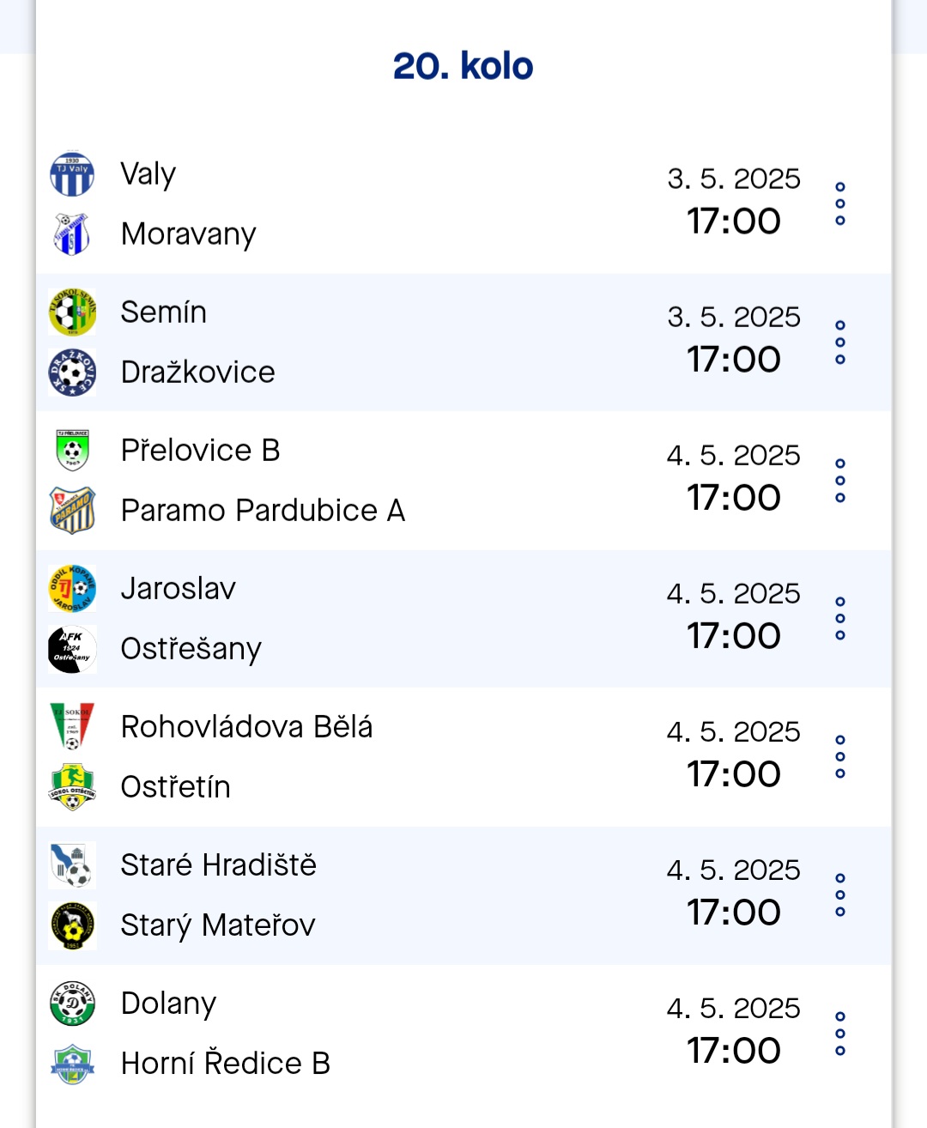The width and height of the screenshot is (927, 1128).
Task: Click the Moravany club crest
Action: click(72, 234)
